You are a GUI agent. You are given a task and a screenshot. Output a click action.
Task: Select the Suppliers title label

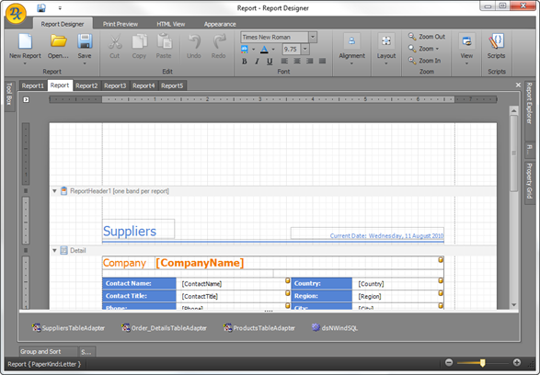138,230
